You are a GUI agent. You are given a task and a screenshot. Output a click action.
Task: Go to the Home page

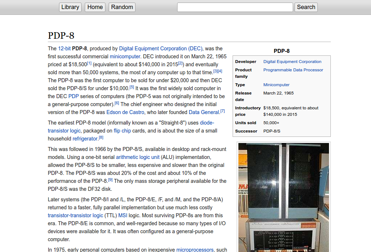95,7
